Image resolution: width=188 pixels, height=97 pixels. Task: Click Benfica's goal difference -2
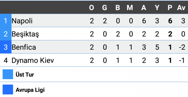(x=182, y=47)
